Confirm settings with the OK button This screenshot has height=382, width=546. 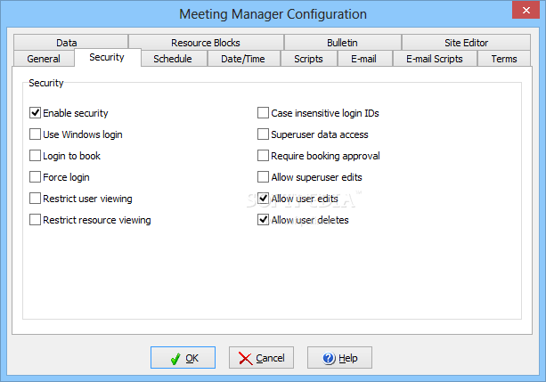(183, 358)
